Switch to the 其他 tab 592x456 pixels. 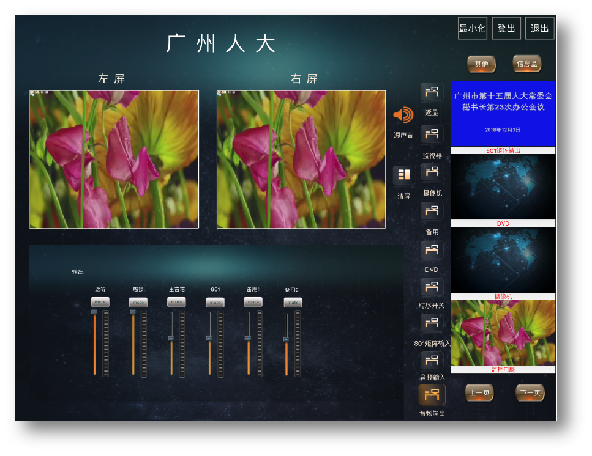tap(482, 64)
